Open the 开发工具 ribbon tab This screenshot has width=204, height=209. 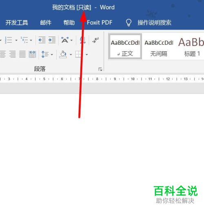coord(17,23)
